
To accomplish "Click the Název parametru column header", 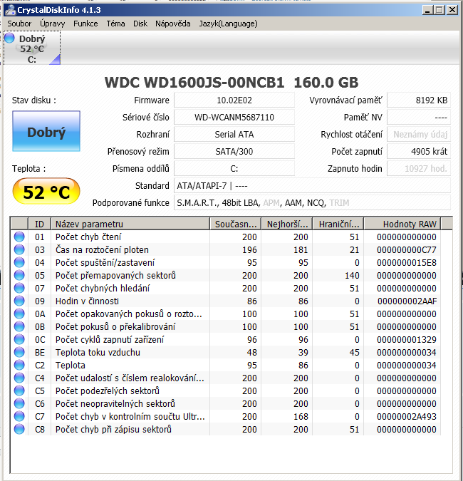I will [130, 224].
